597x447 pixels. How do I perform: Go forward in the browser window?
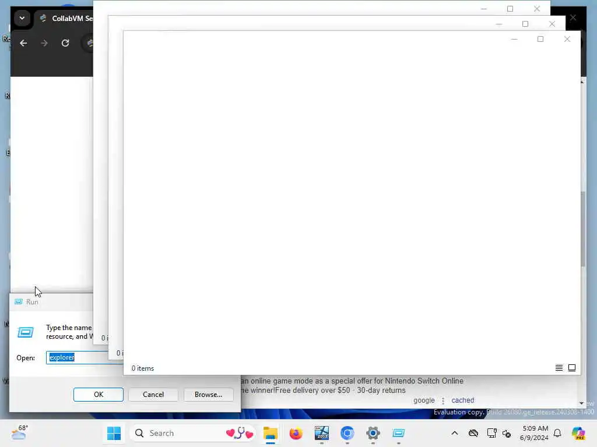pyautogui.click(x=44, y=43)
